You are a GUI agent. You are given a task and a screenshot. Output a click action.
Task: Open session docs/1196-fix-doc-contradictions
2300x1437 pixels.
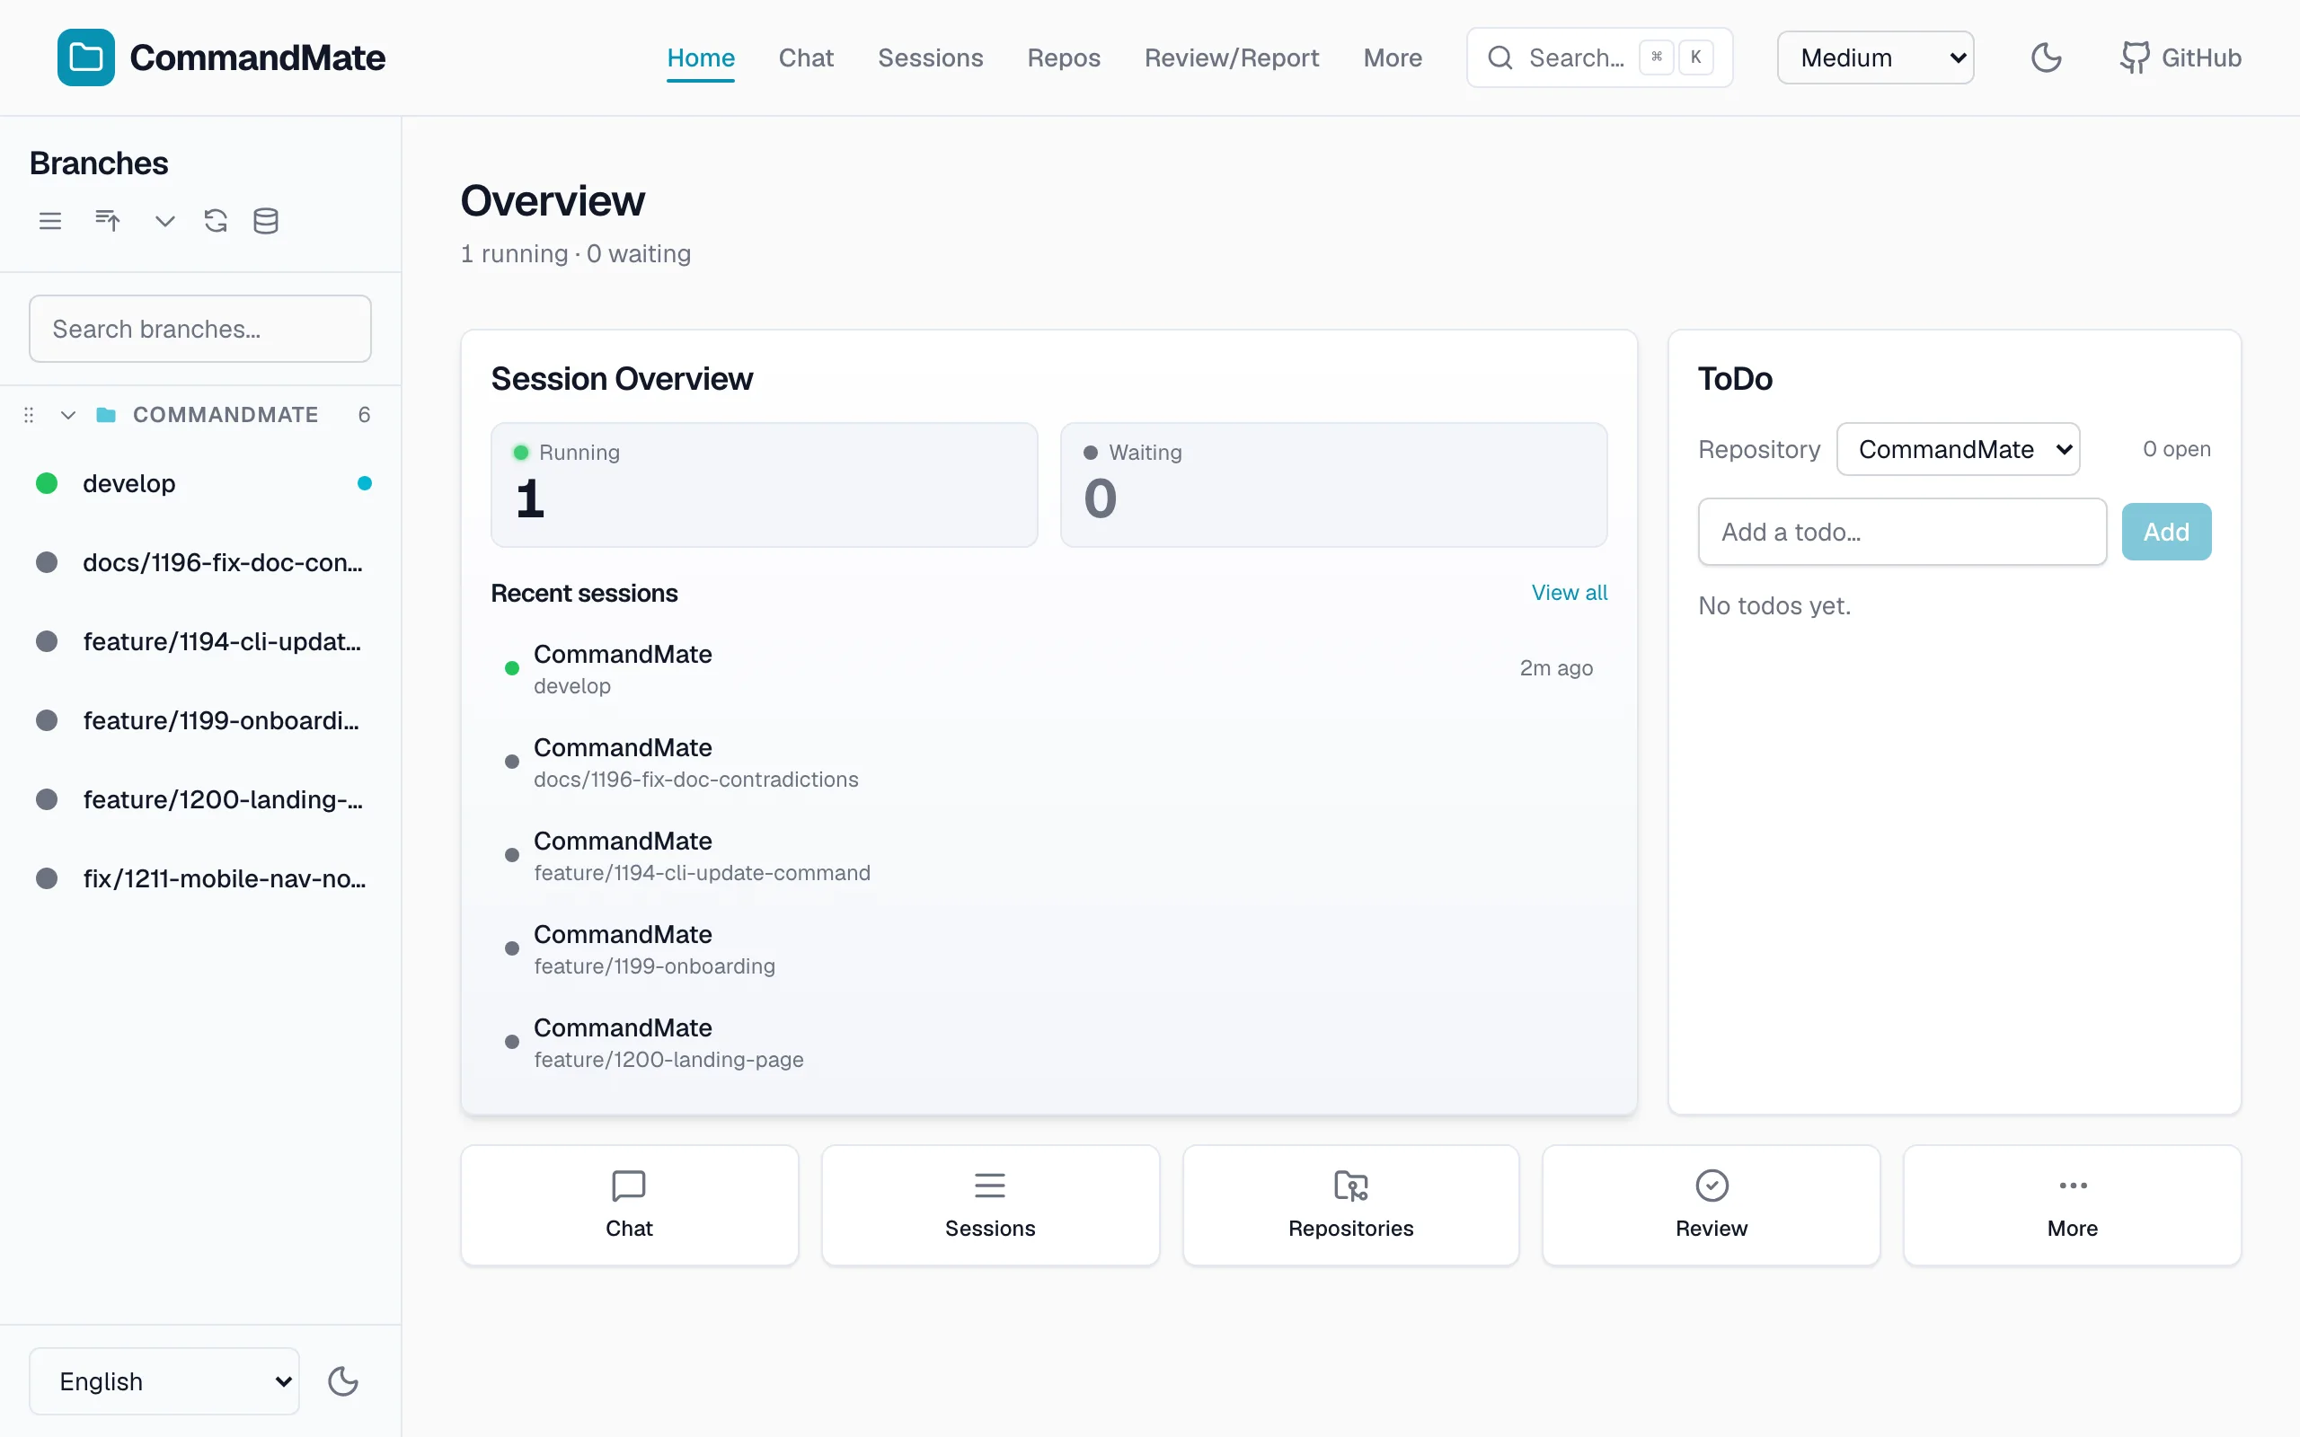[1049, 763]
